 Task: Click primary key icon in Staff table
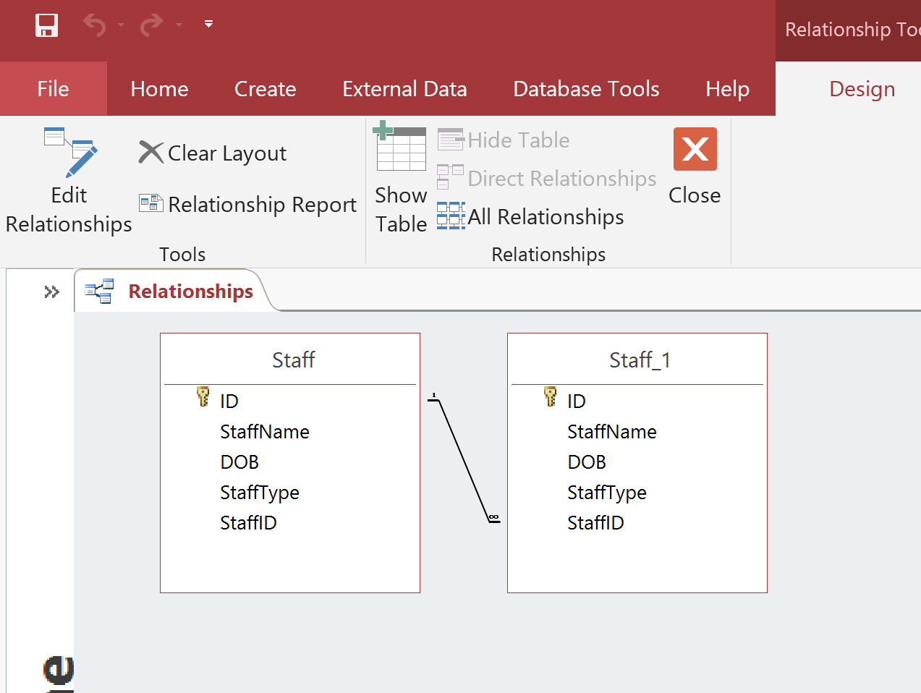coord(203,396)
